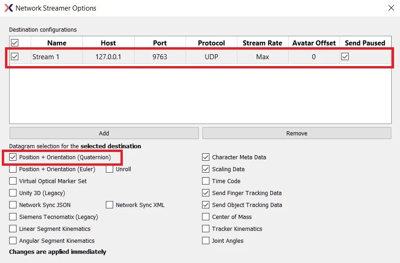Image resolution: width=400 pixels, height=263 pixels.
Task: Enable Position + Orientation (Euler) datagram
Action: pyautogui.click(x=13, y=169)
